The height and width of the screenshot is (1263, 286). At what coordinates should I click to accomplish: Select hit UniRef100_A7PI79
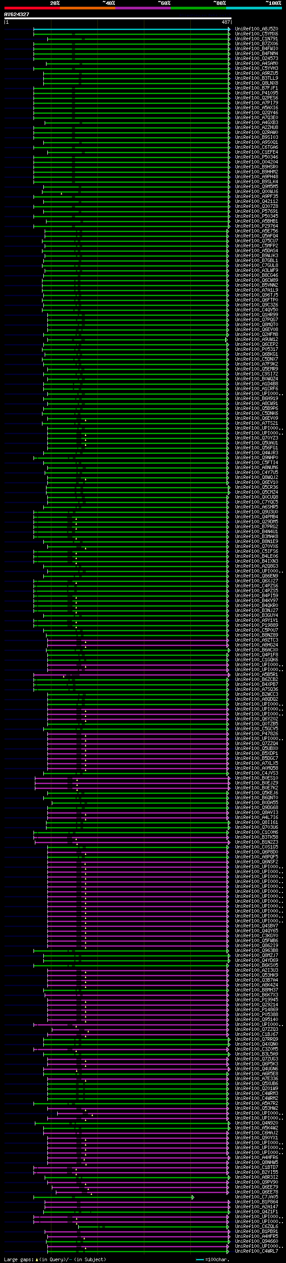257,103
